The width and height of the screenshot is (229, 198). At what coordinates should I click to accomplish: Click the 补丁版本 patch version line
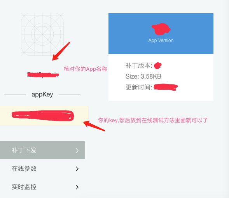click(x=143, y=66)
